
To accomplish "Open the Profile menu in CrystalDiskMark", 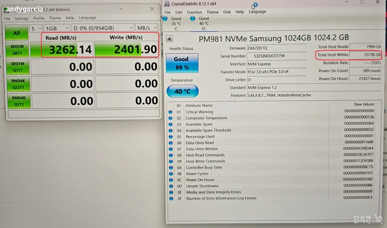I will pos(39,18).
